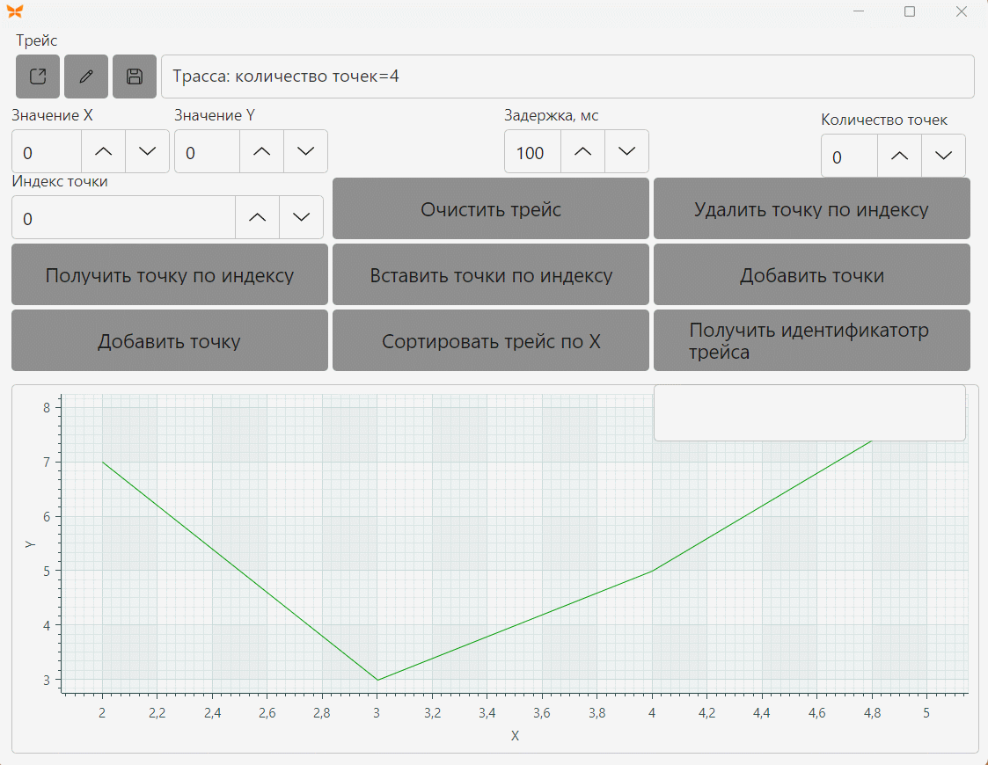Image resolution: width=988 pixels, height=765 pixels.
Task: Click the Добавить точку button
Action: (170, 340)
